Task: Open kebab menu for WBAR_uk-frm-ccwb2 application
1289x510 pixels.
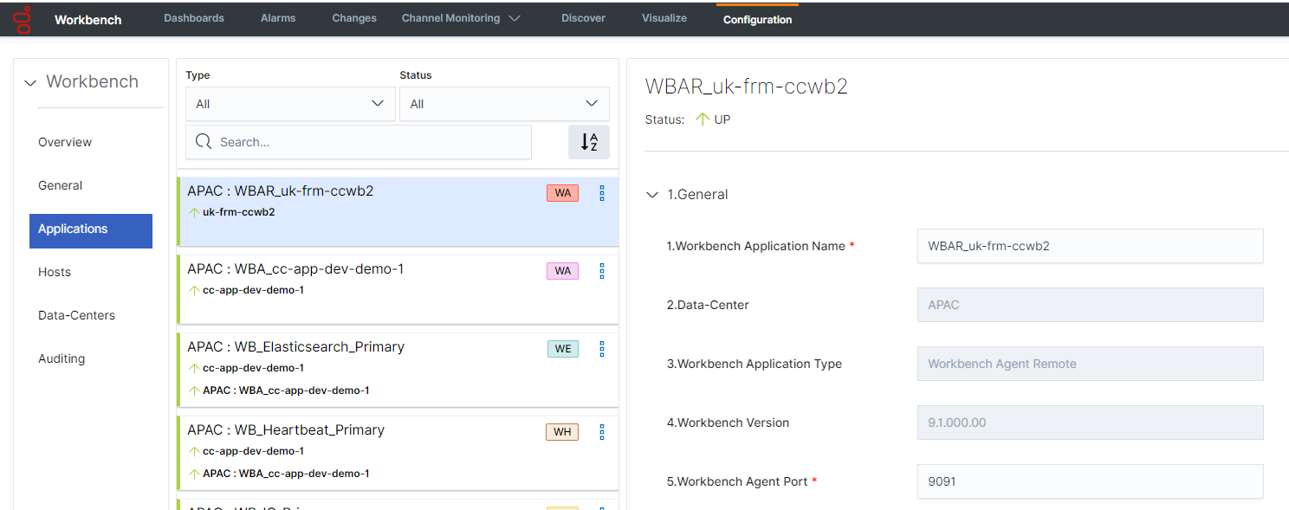Action: coord(602,193)
